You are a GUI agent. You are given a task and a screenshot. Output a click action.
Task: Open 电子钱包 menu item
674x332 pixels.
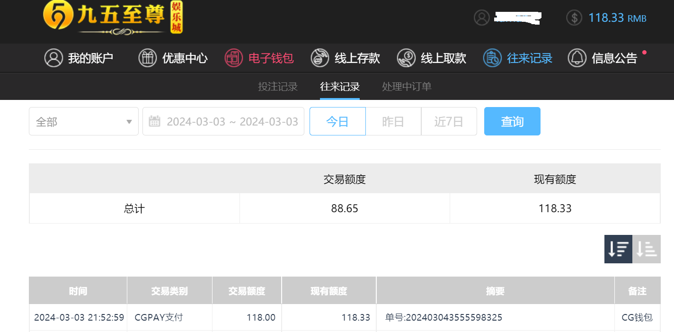(259, 58)
